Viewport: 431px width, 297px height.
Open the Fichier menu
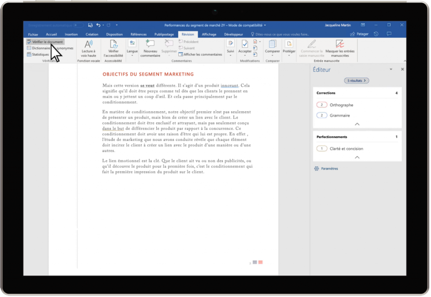click(x=33, y=34)
